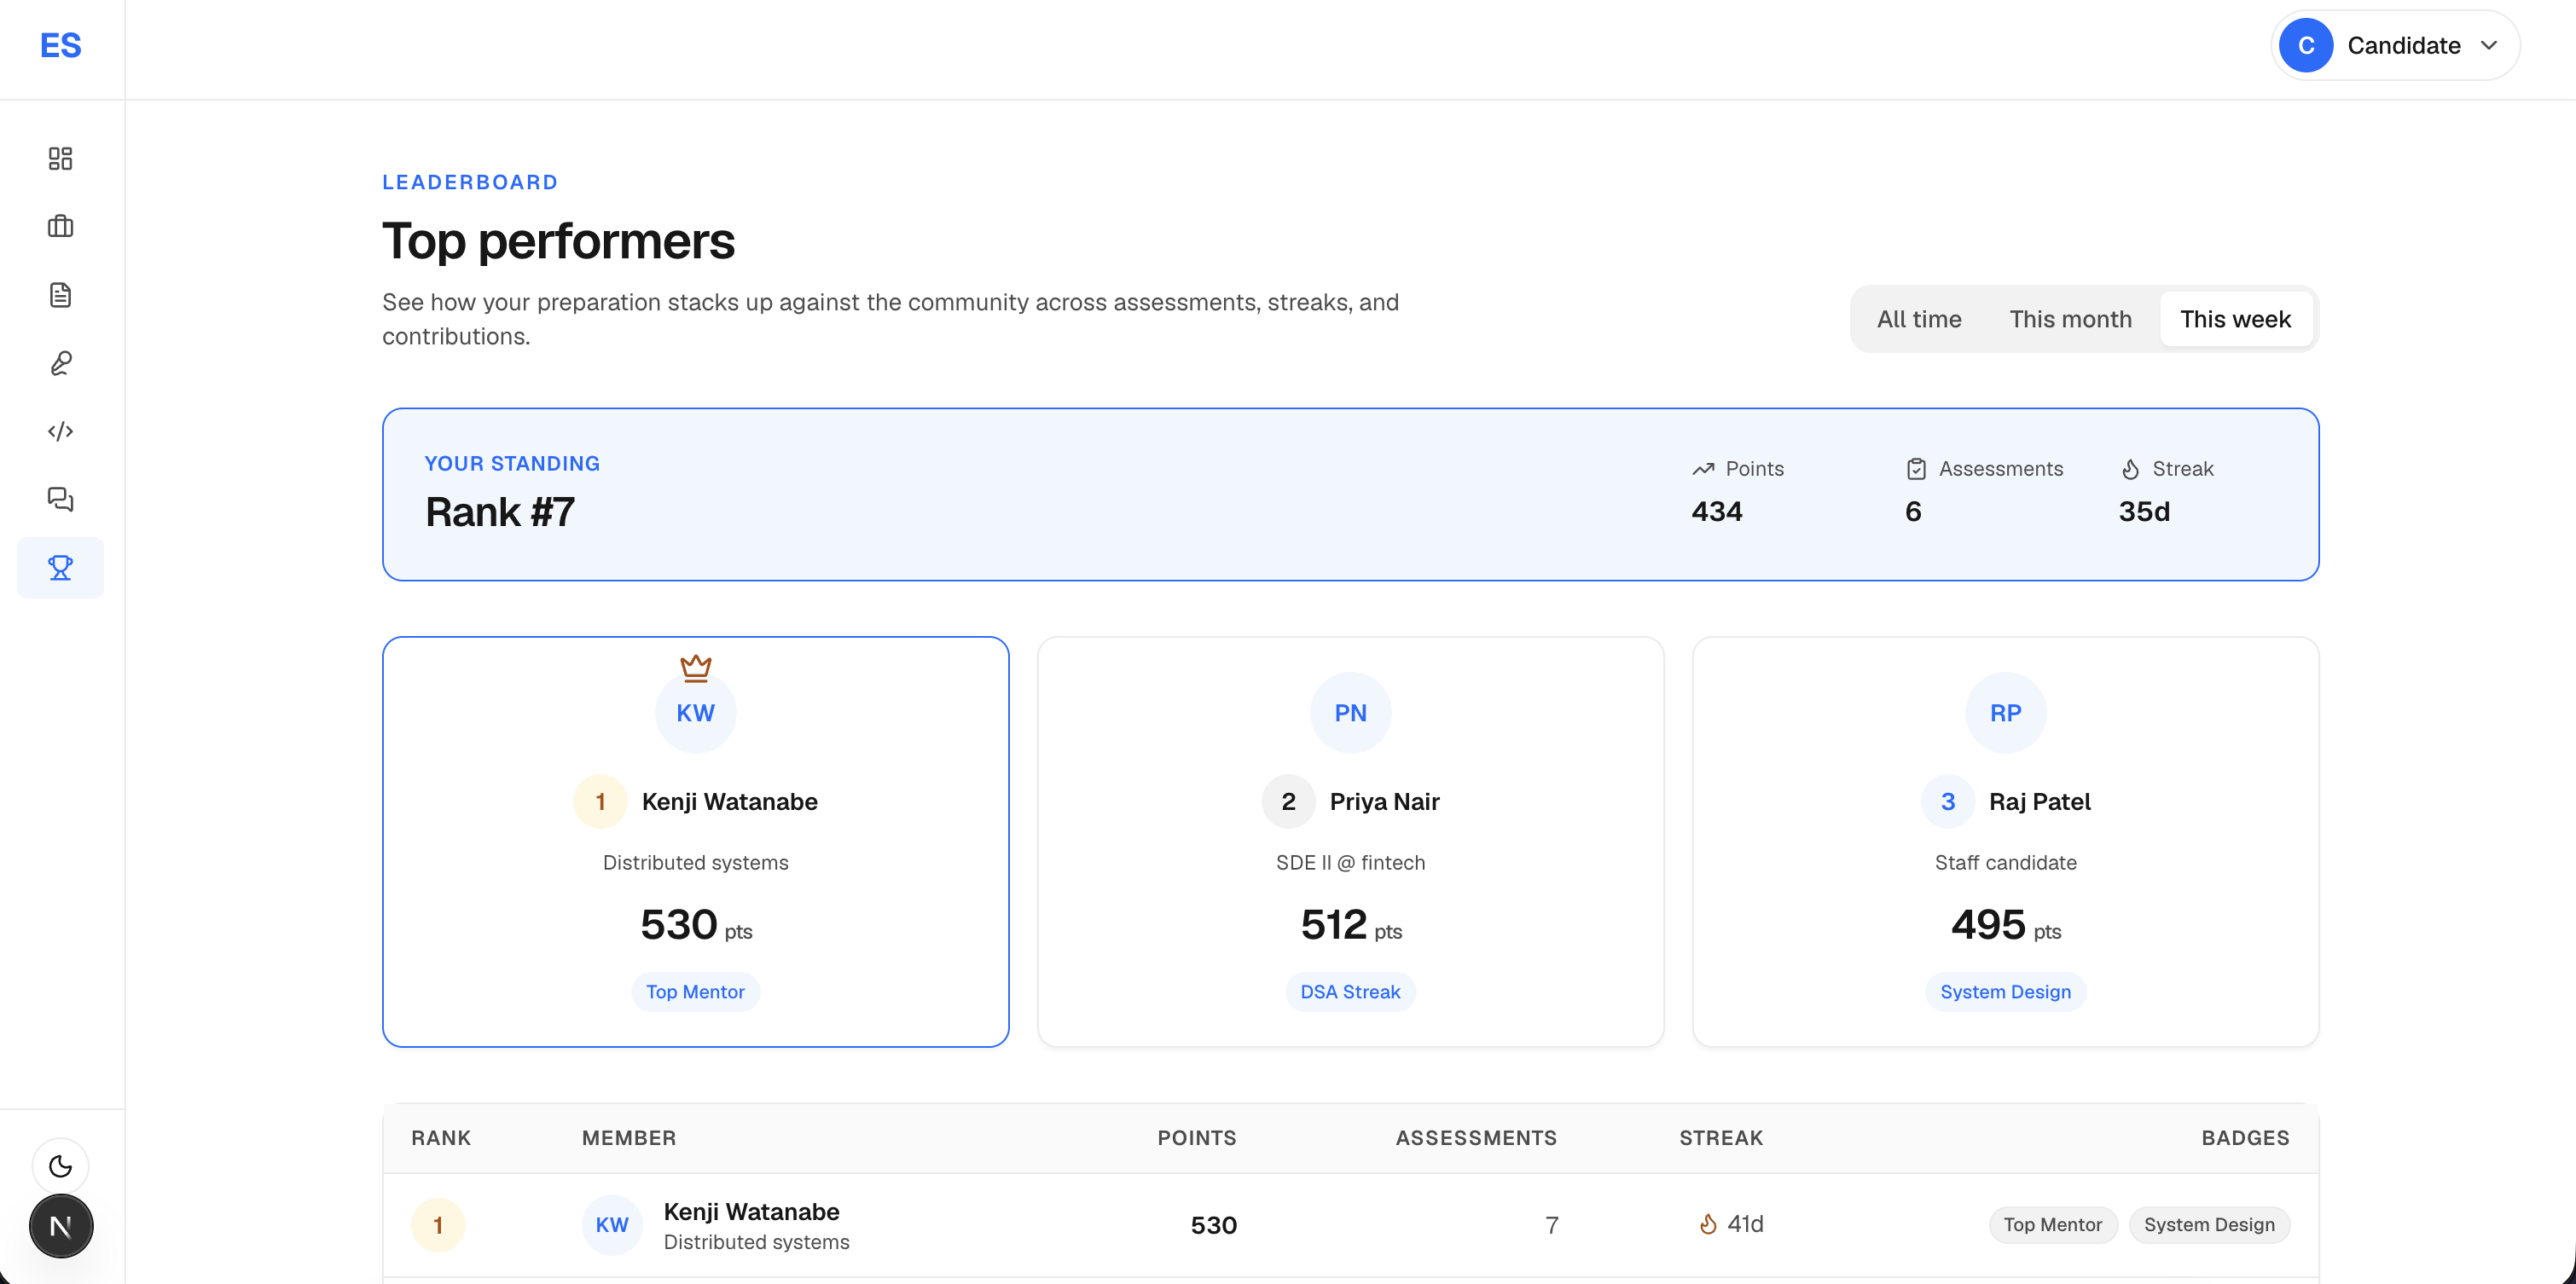The image size is (2576, 1284).
Task: Select the This week tab
Action: 2235,319
